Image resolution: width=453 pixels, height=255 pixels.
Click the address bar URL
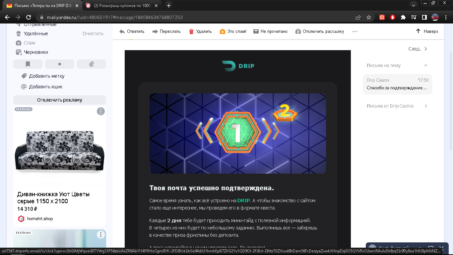[x=115, y=17]
